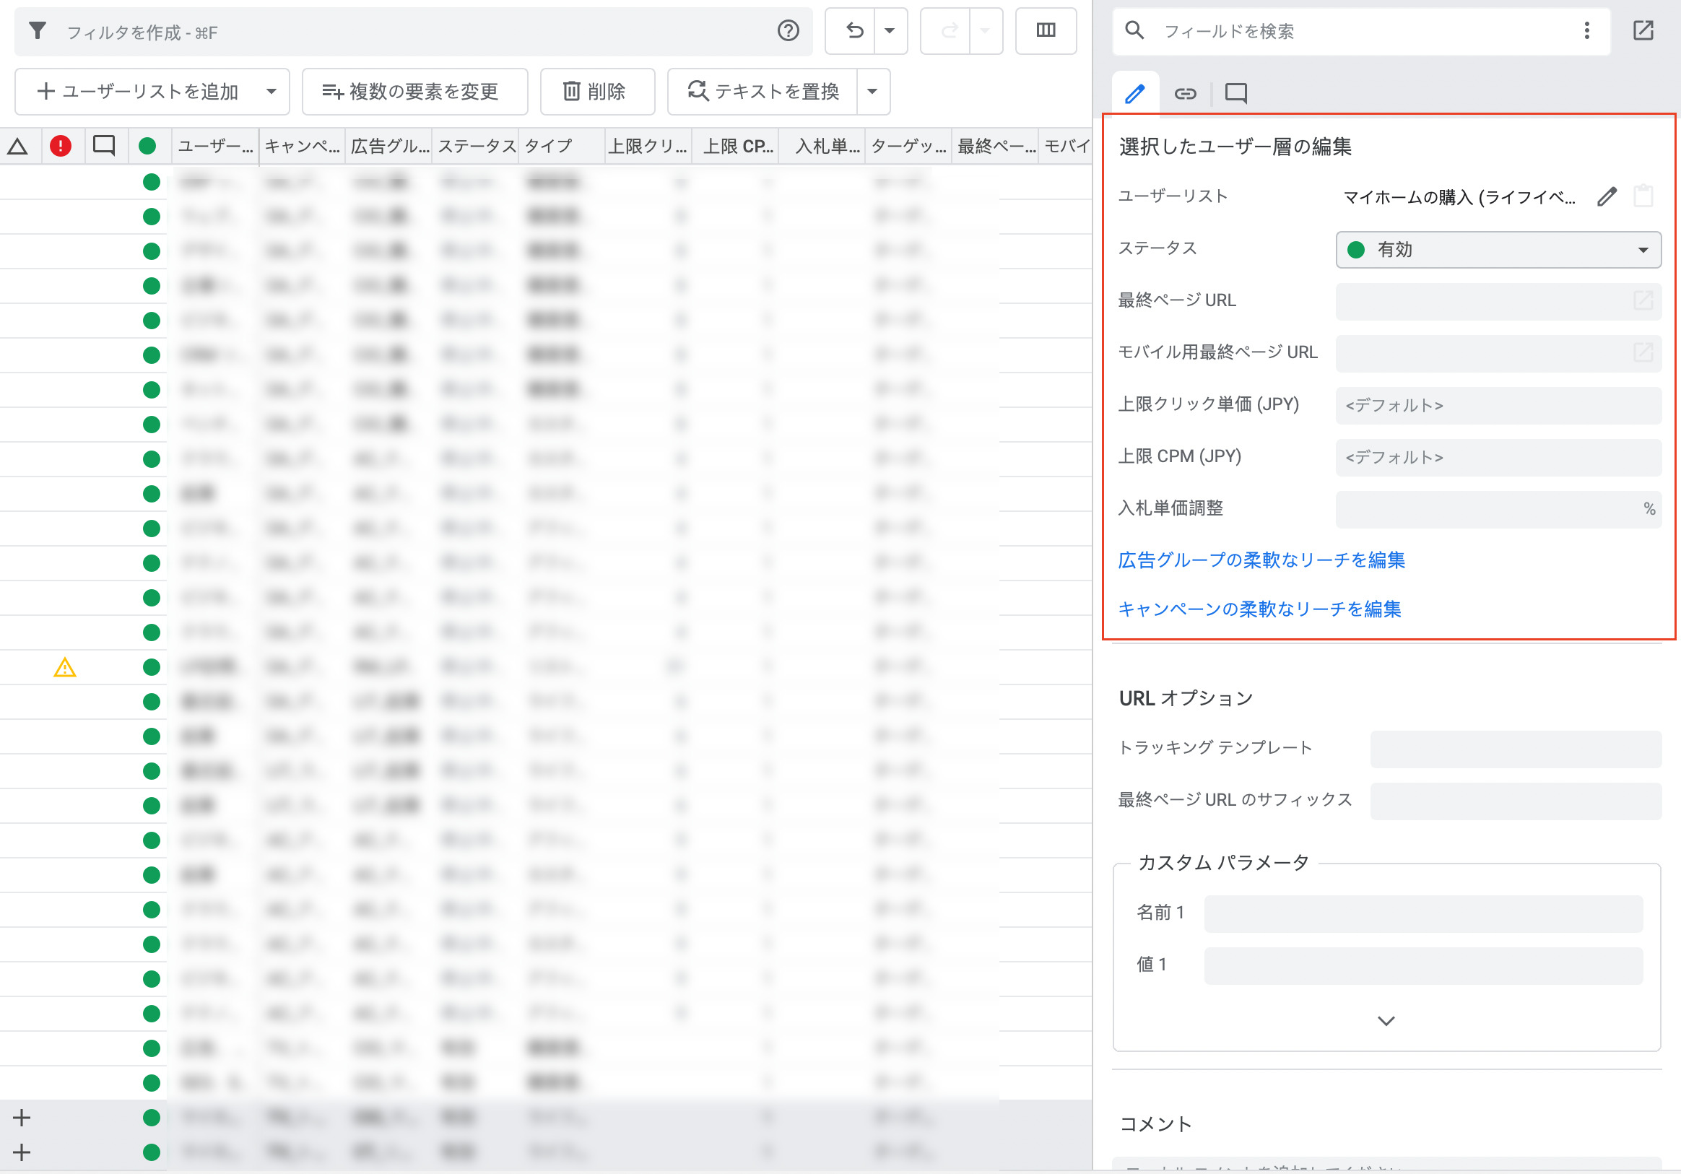This screenshot has width=1681, height=1174.
Task: Expand the ユーザーリストを追加 dropdown arrow
Action: point(272,92)
